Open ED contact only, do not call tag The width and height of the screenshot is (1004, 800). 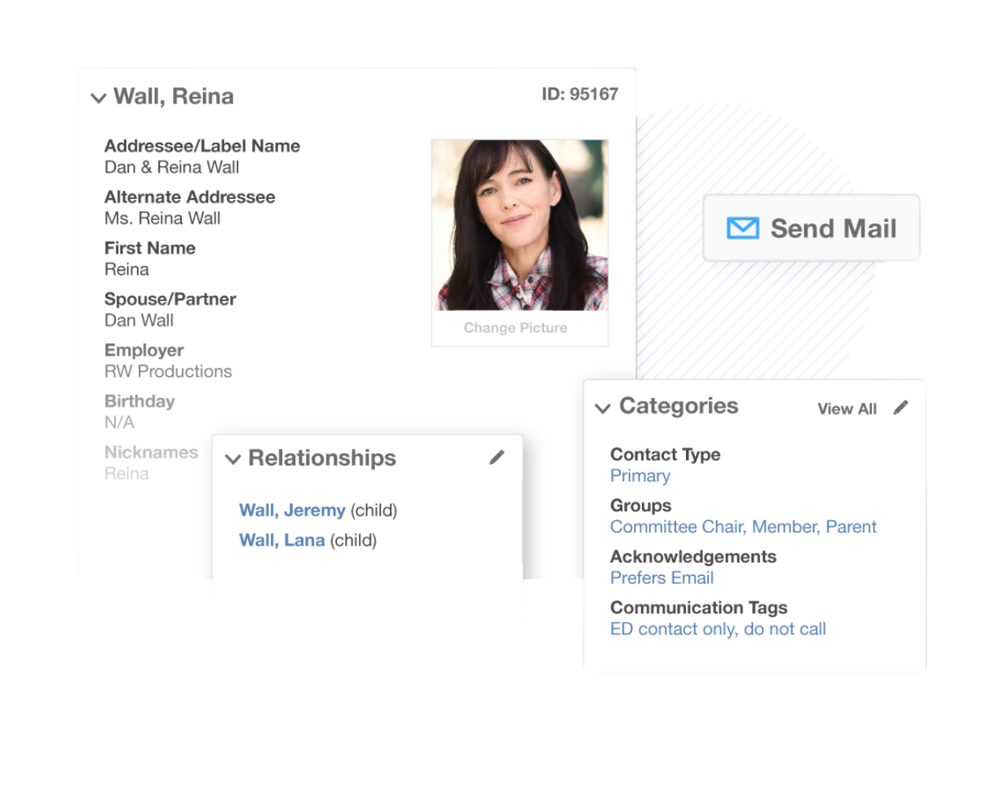coord(718,630)
